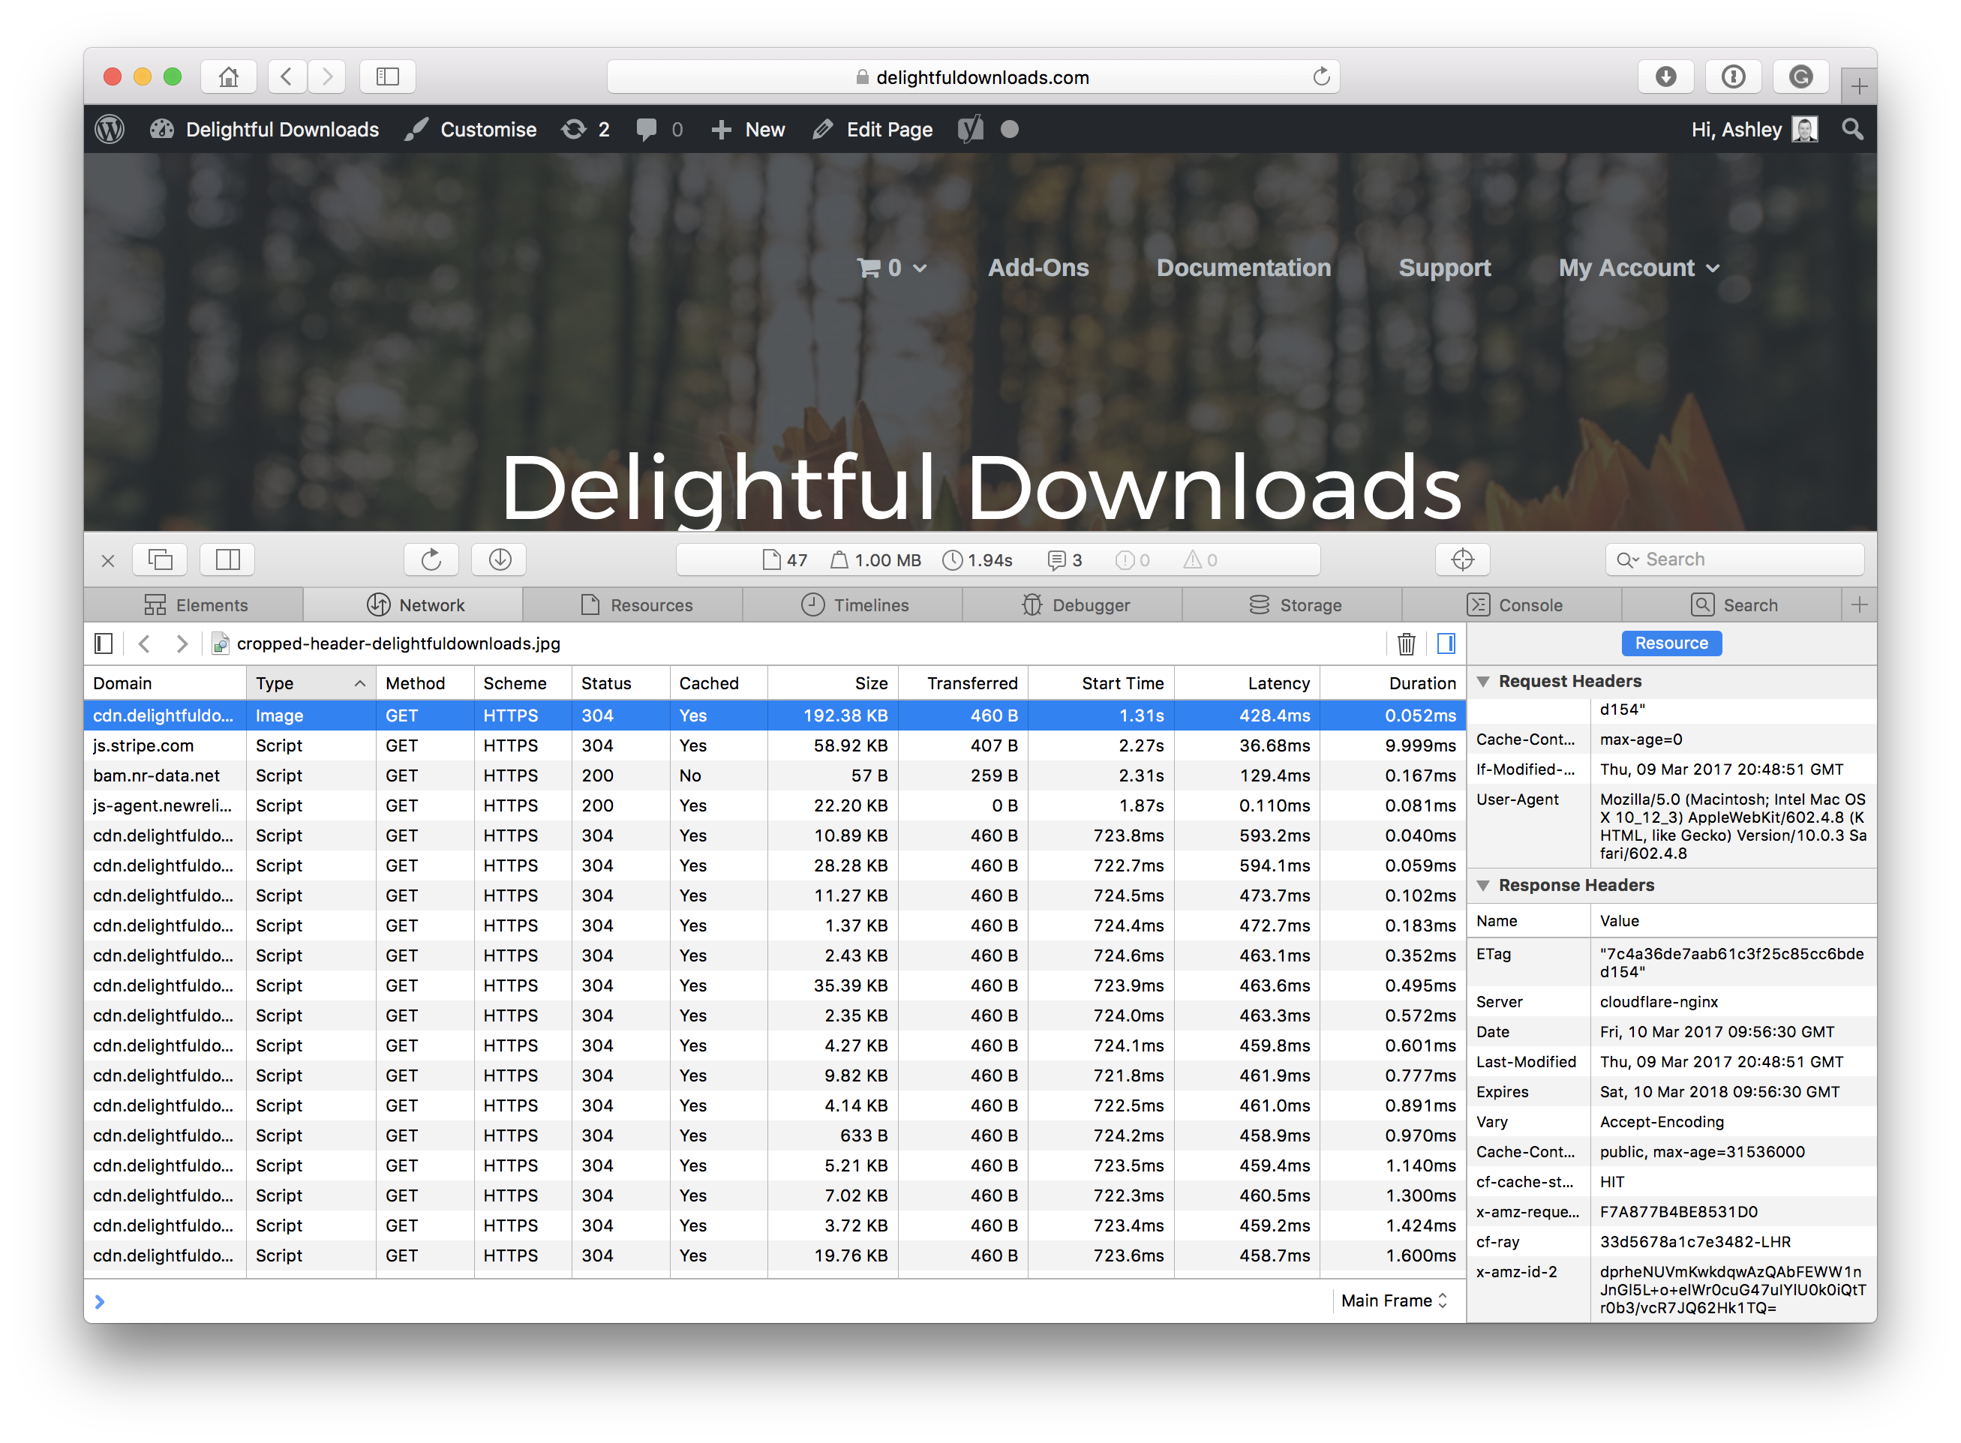The width and height of the screenshot is (1961, 1443).
Task: Add new inspector tab plus icon
Action: pos(1859,604)
